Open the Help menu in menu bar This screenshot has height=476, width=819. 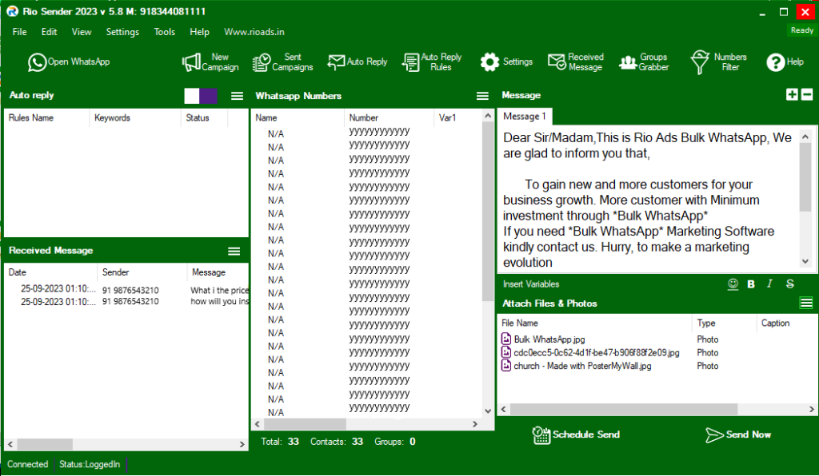[199, 32]
